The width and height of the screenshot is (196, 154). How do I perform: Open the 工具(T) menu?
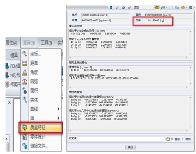[x=46, y=43]
